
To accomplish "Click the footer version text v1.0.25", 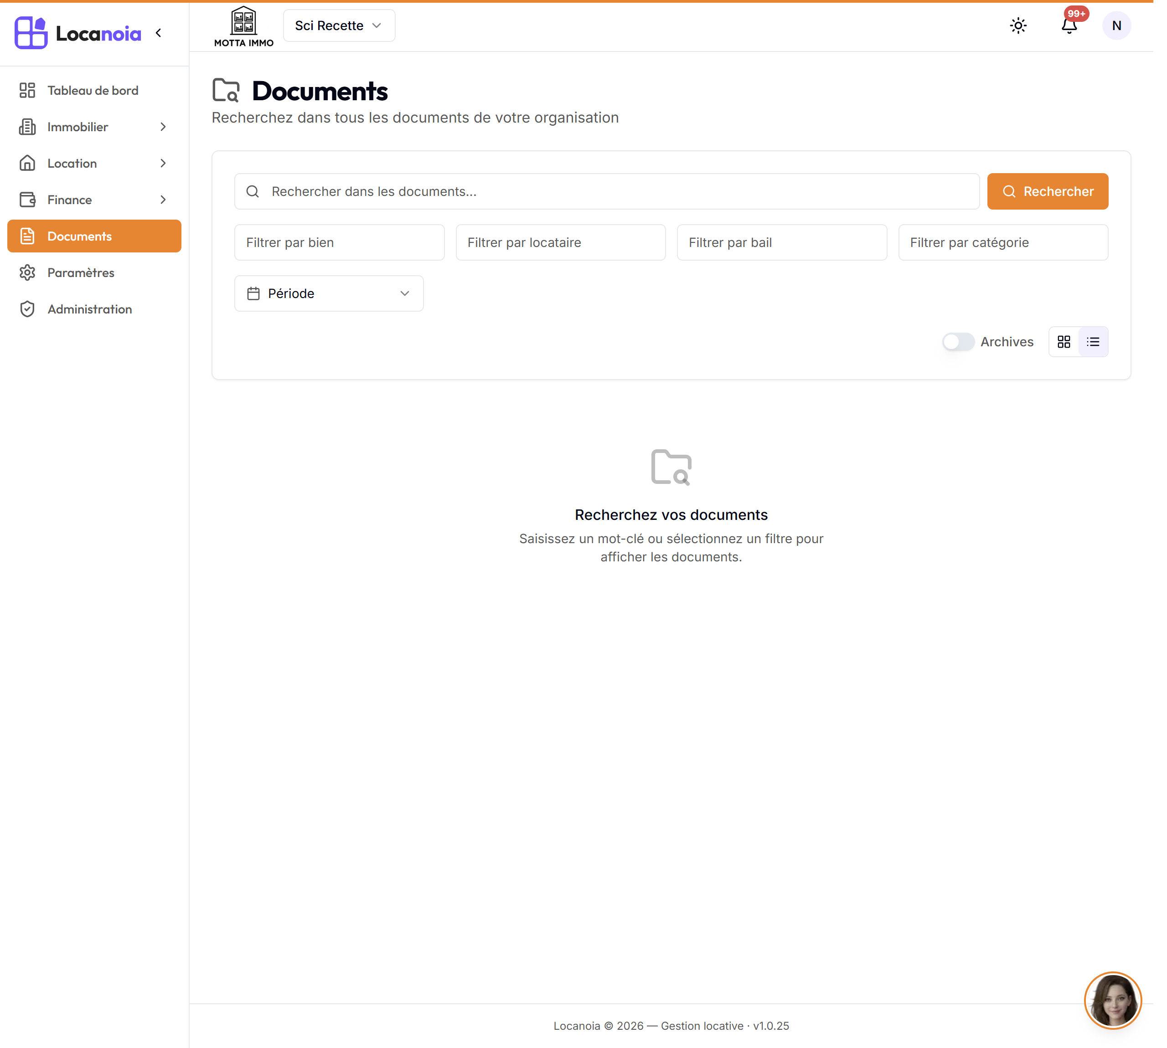I will point(771,1026).
